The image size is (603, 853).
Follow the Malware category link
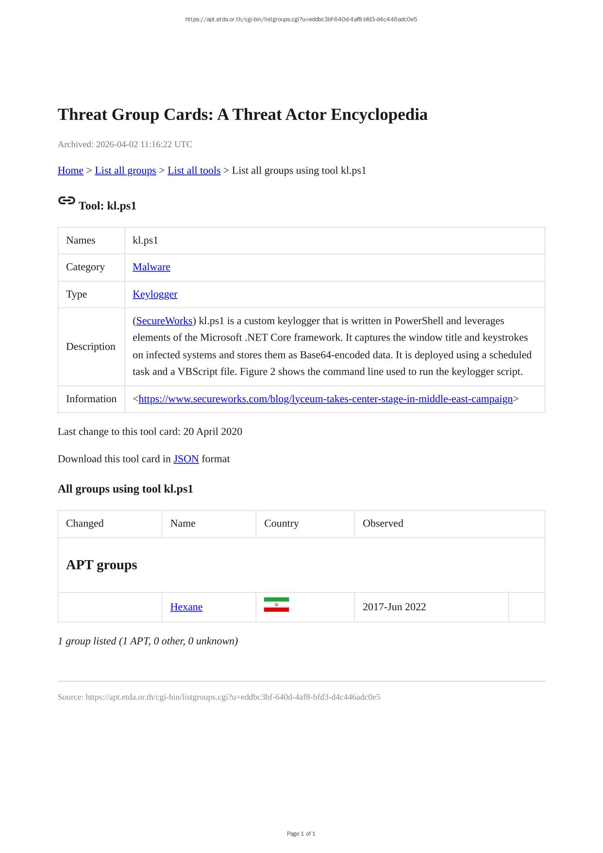pos(151,267)
